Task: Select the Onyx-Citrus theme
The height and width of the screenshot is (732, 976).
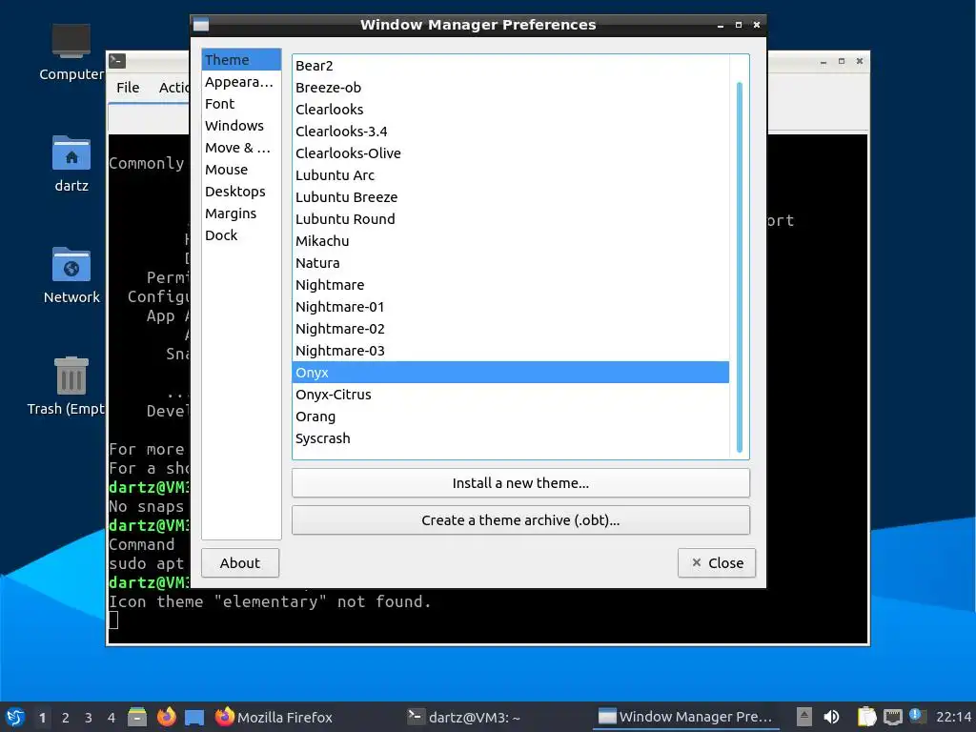Action: click(x=511, y=394)
